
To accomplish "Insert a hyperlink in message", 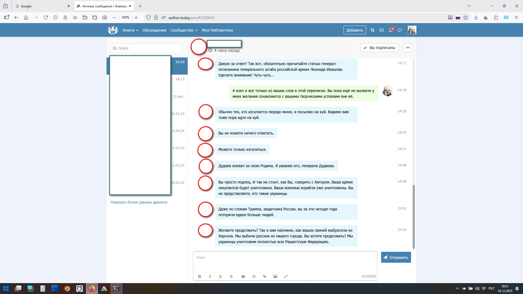I will tap(264, 276).
